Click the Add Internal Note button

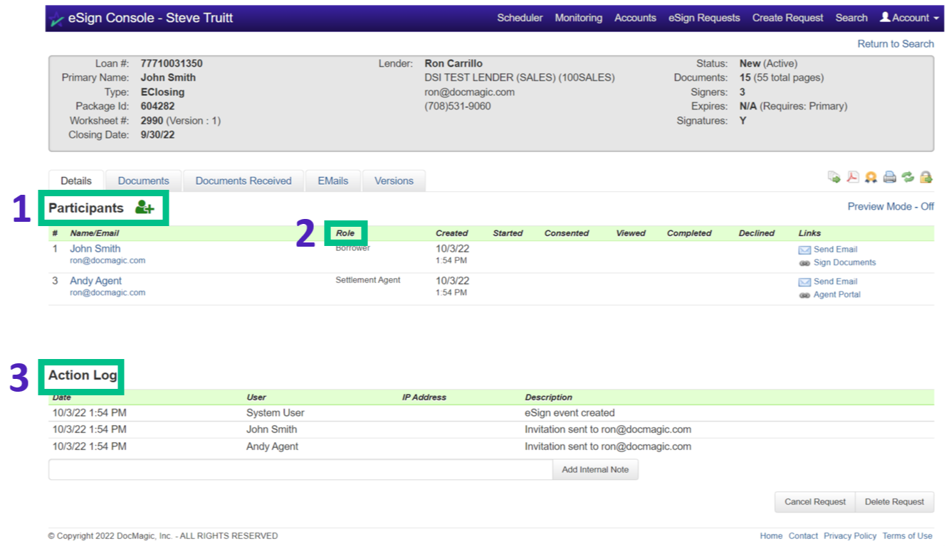point(595,469)
